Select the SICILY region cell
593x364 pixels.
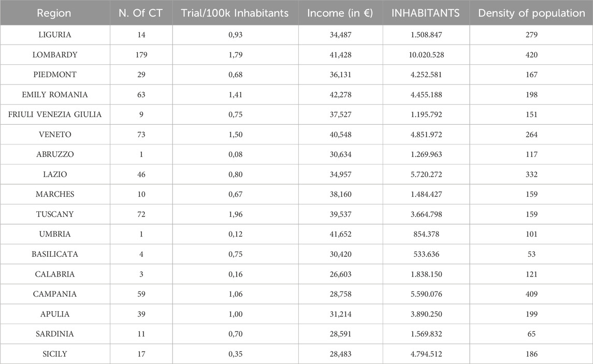point(55,354)
